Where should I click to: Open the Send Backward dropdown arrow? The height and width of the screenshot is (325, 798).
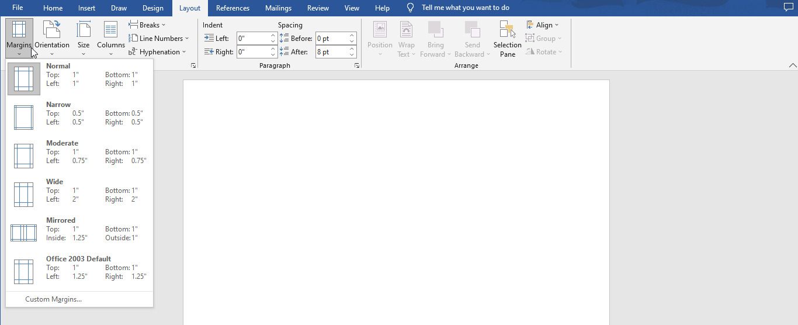point(488,54)
